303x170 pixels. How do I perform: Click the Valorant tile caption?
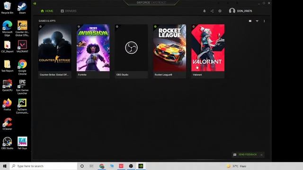click(197, 75)
